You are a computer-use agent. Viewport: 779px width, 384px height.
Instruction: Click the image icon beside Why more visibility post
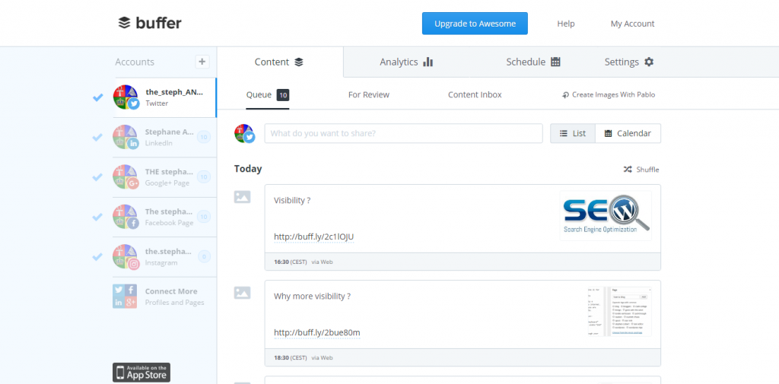[x=242, y=292]
